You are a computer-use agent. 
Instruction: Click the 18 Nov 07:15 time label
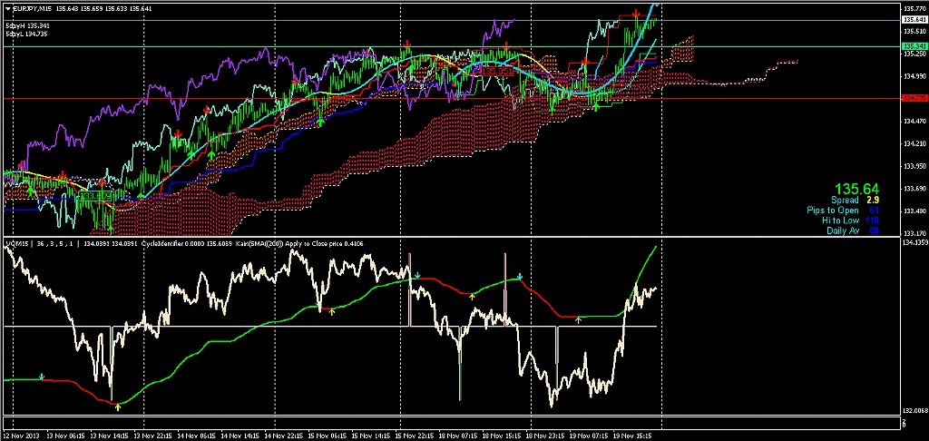point(458,436)
